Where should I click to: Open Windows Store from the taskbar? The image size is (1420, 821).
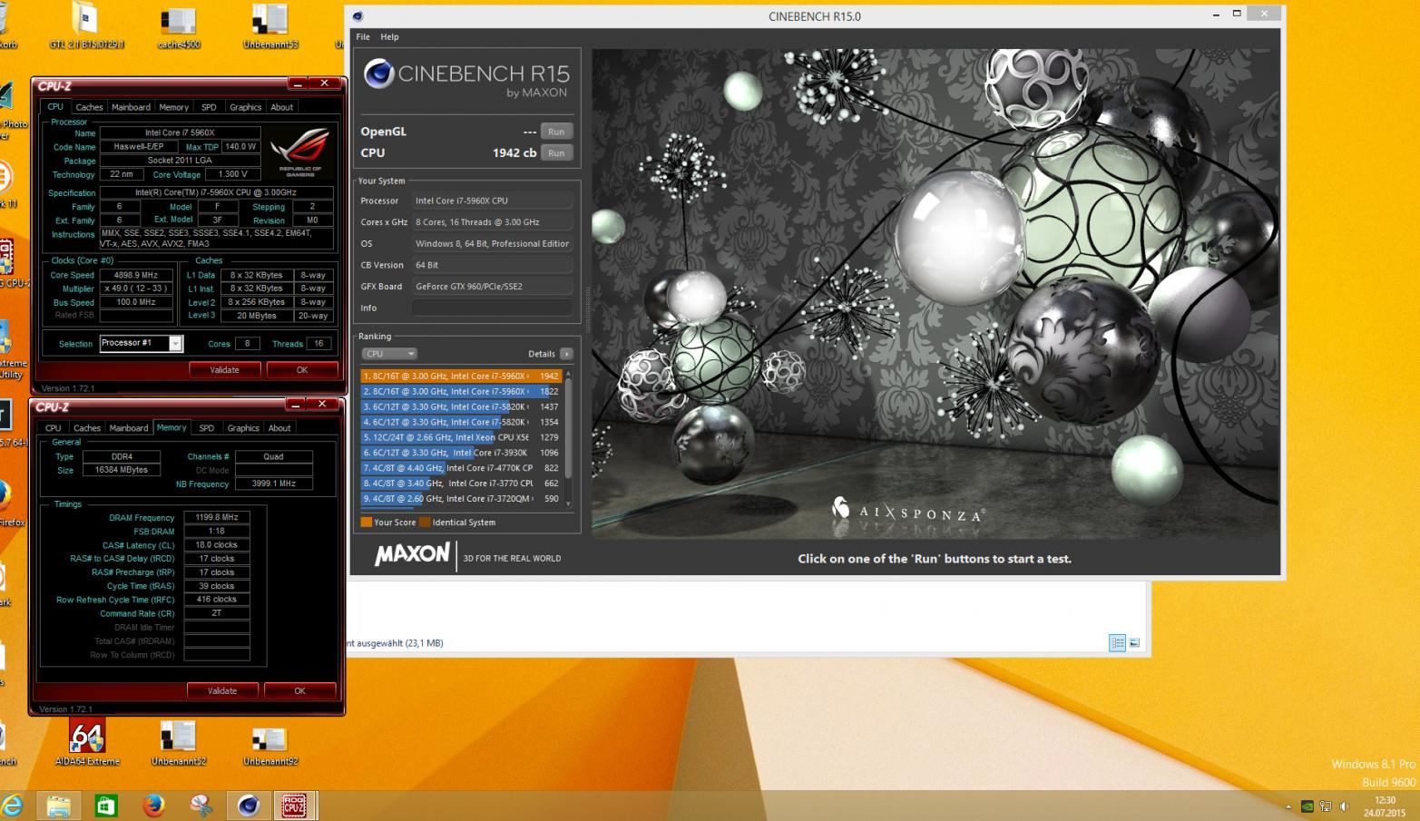pos(106,805)
